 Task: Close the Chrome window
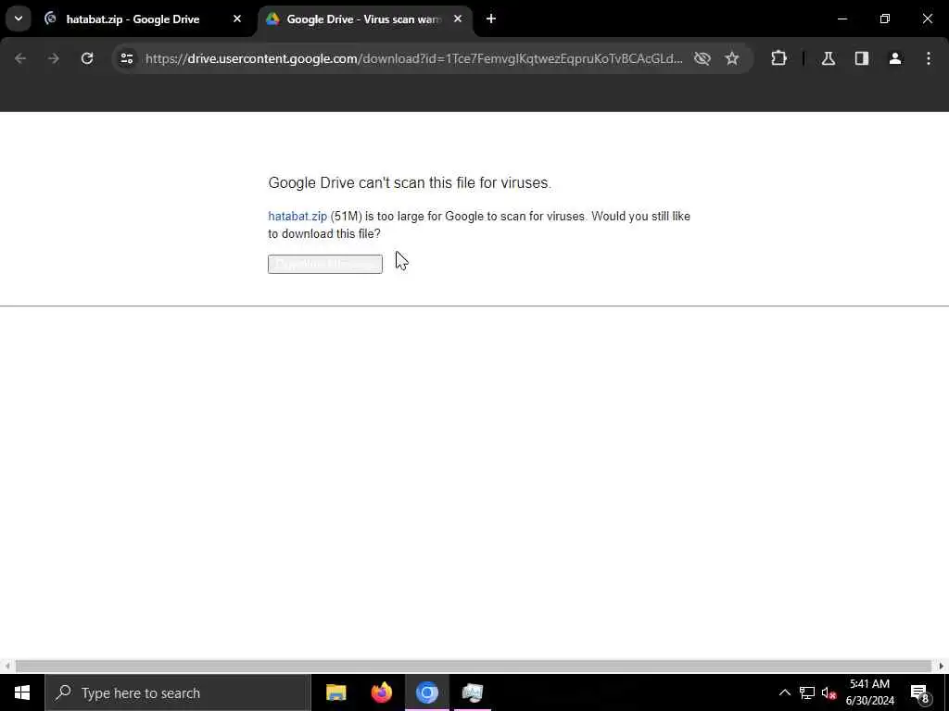click(927, 19)
